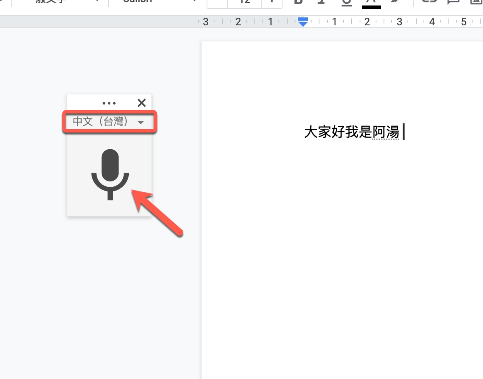
Task: Click the add comment icon
Action: tap(454, 2)
